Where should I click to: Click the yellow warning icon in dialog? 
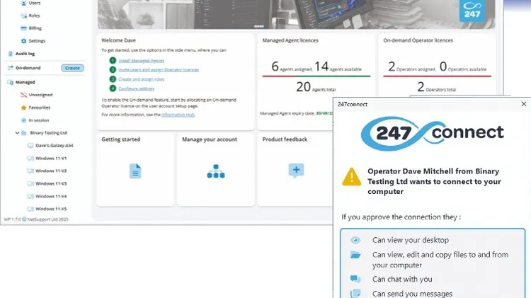(351, 177)
